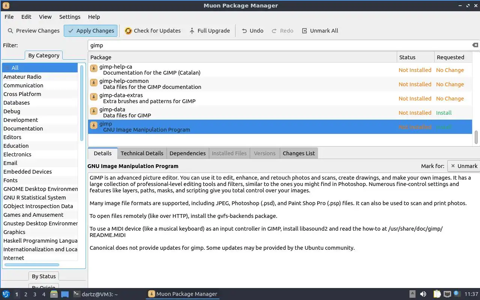Screen dimensions: 480x300
Task: Open the Lubuntu start menu icon
Action: (x=6, y=294)
